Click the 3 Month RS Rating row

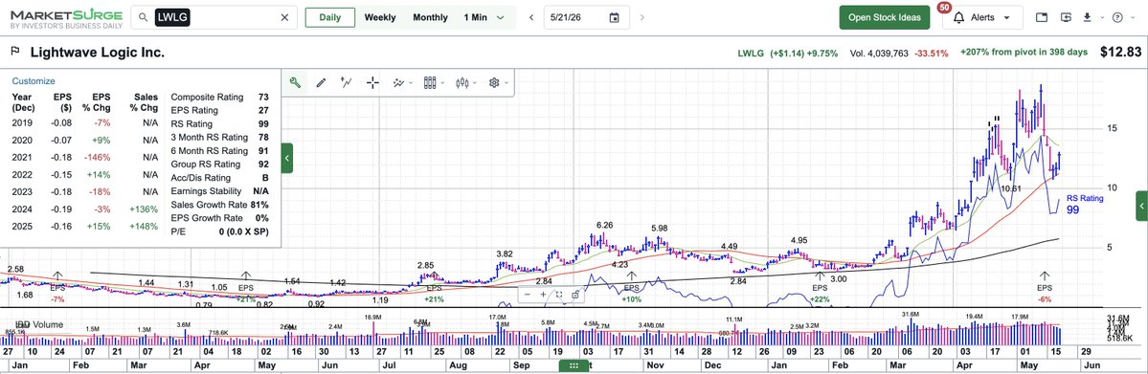(x=219, y=137)
